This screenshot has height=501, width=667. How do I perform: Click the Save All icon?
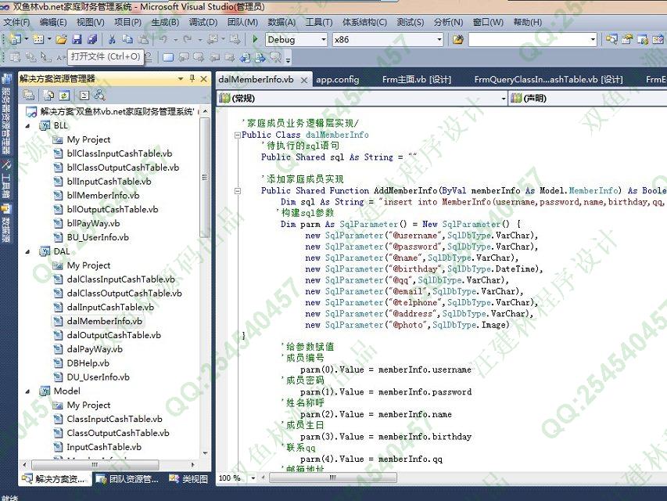[x=92, y=40]
